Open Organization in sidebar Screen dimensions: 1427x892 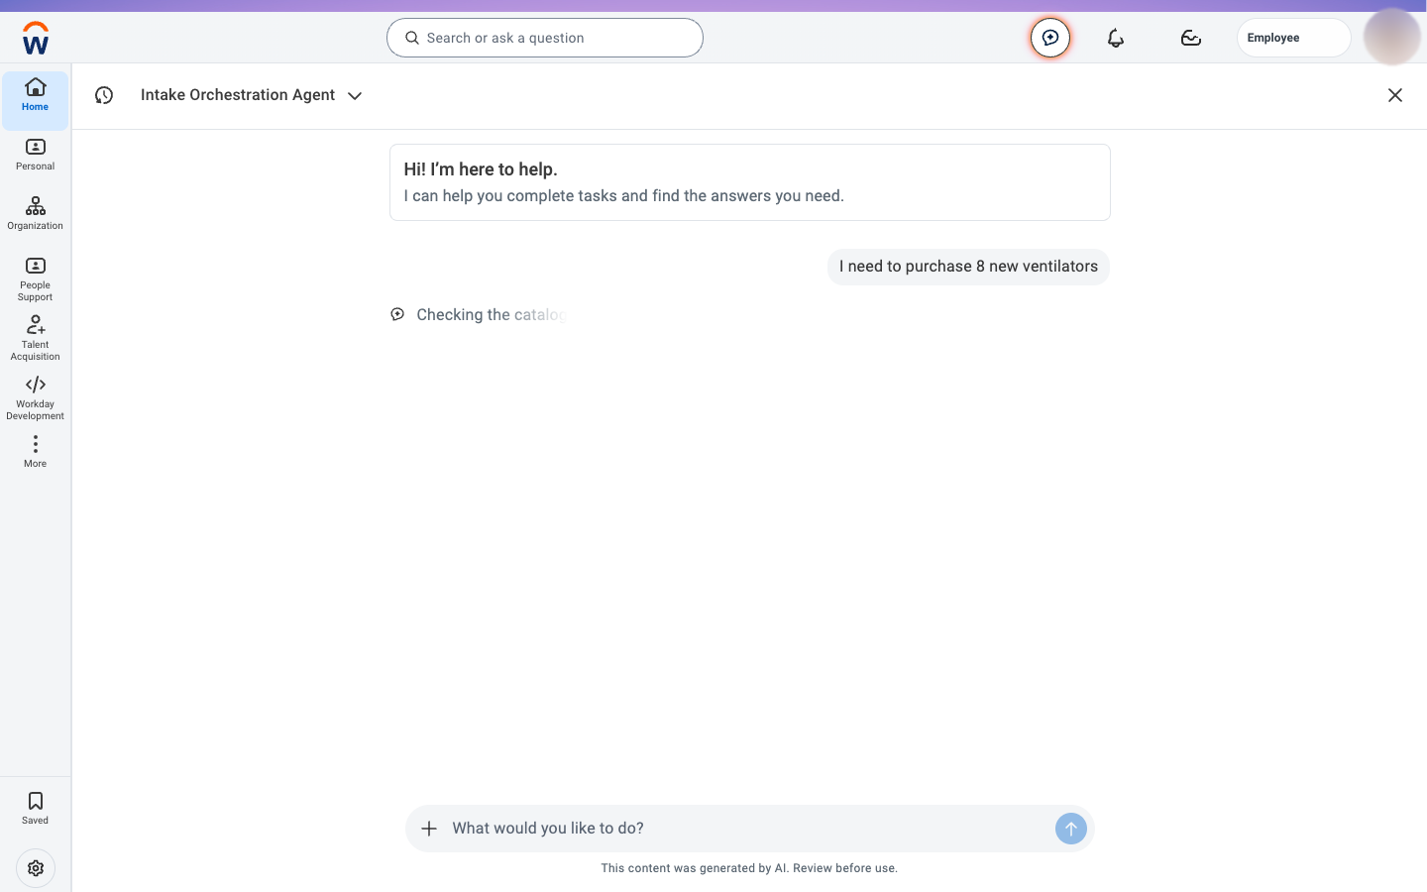tap(36, 214)
